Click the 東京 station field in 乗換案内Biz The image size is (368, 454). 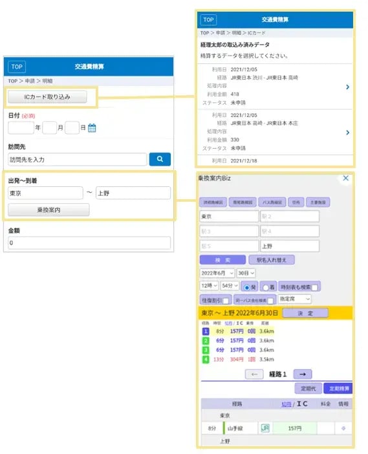coord(229,216)
